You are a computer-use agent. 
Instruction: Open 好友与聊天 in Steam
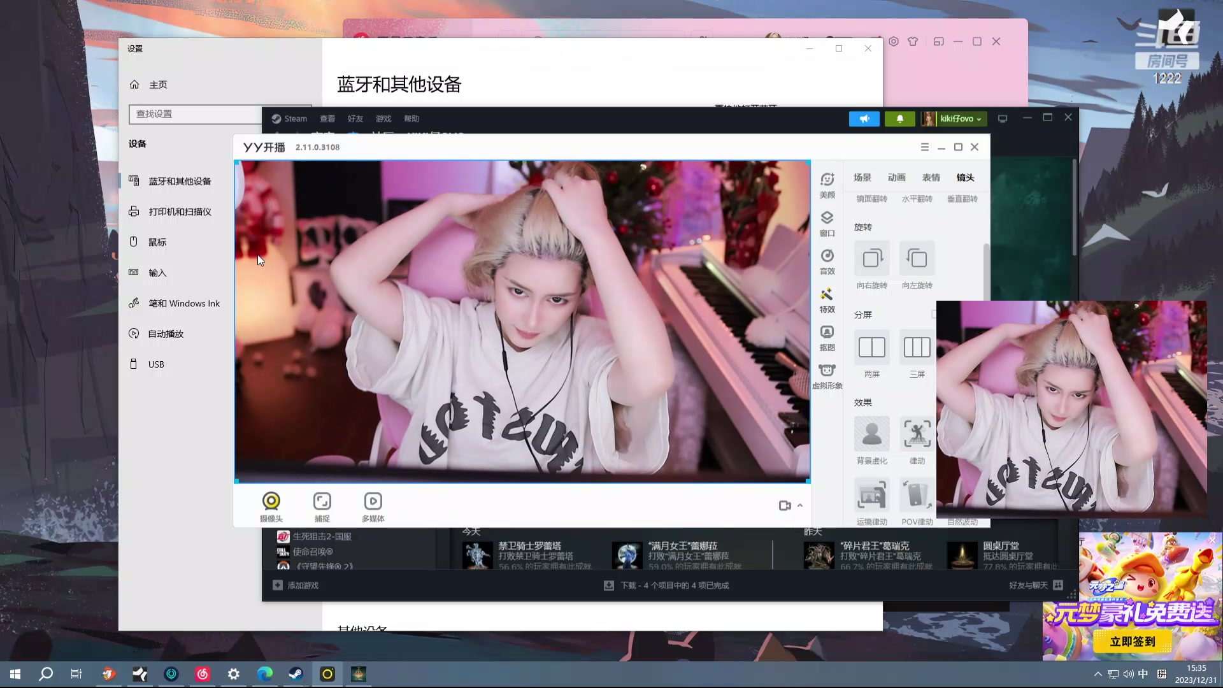(x=1036, y=585)
